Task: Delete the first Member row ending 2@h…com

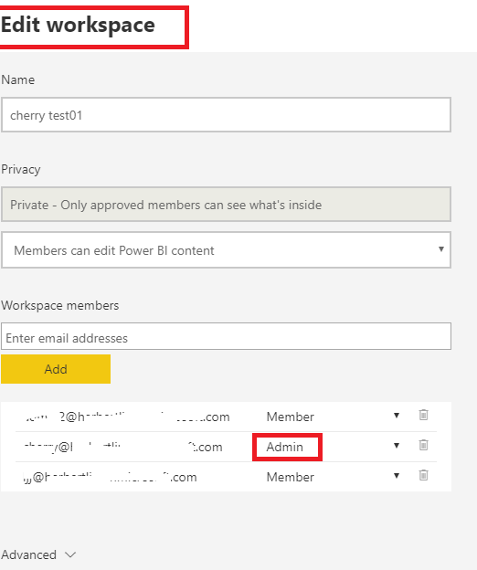Action: tap(424, 415)
